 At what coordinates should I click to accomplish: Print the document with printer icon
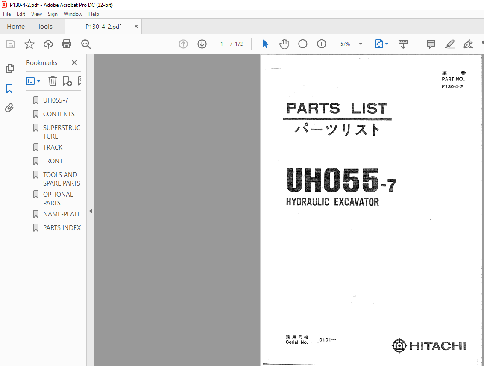click(67, 44)
